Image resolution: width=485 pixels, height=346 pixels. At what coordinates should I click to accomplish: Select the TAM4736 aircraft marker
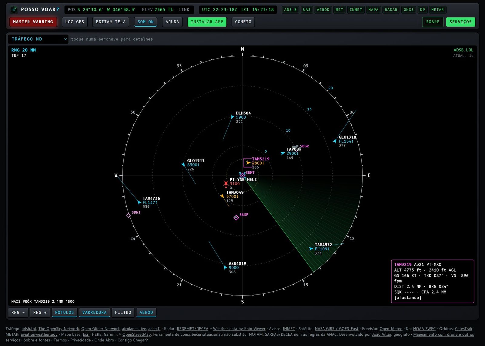coord(139,202)
